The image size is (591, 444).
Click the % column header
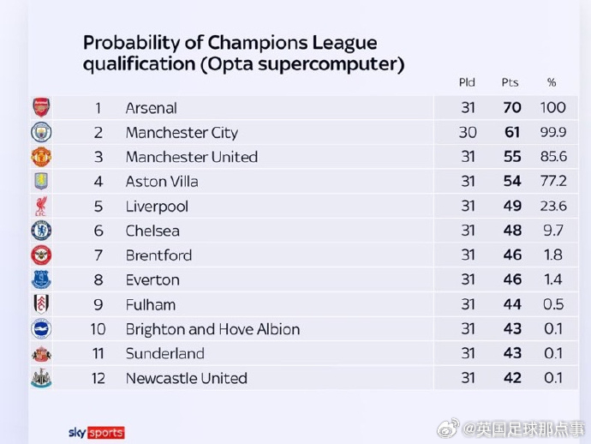[x=552, y=83]
